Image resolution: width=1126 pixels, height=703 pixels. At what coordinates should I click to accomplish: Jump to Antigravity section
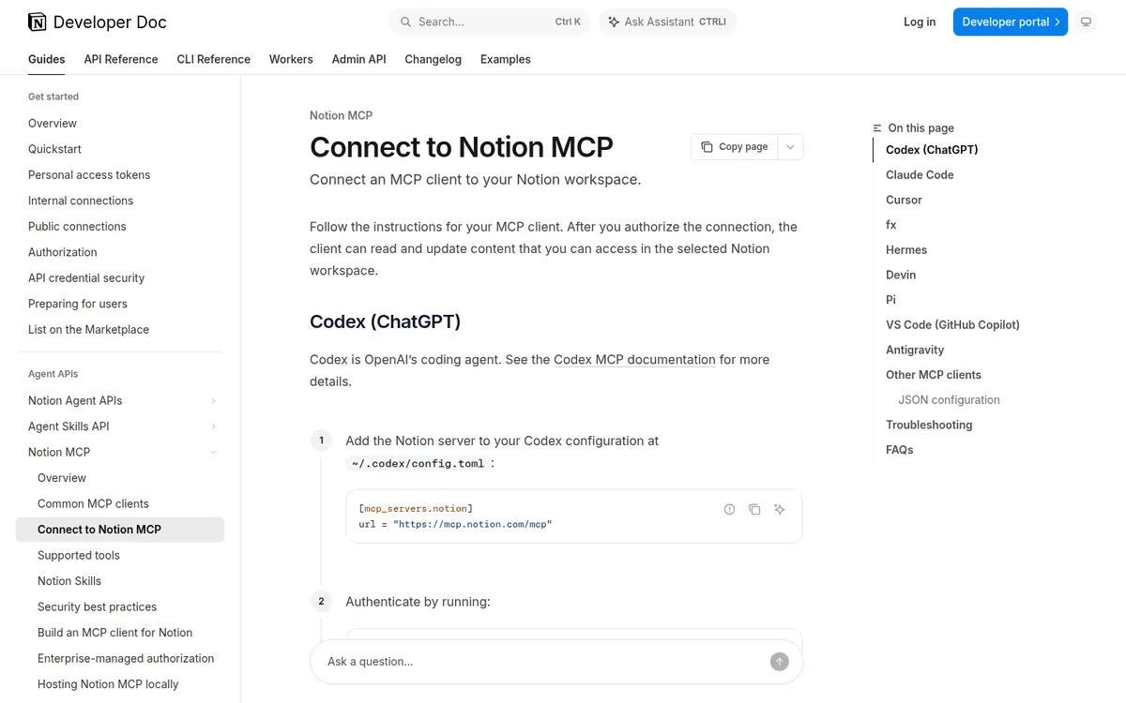[915, 350]
